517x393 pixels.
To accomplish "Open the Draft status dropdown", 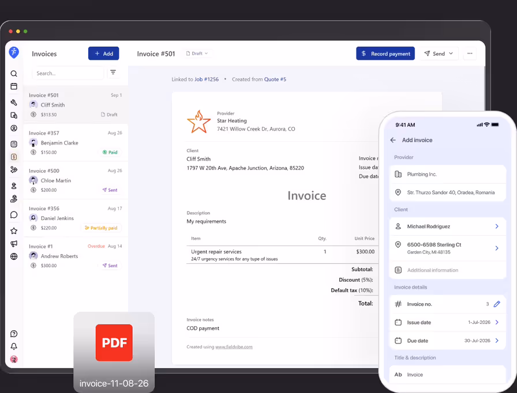I will pyautogui.click(x=197, y=54).
